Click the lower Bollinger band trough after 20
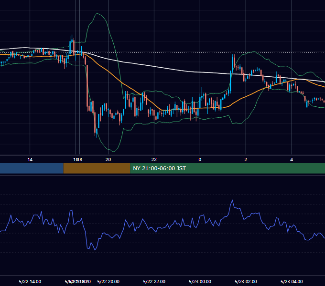The height and width of the screenshot is (286, 325). coord(114,151)
